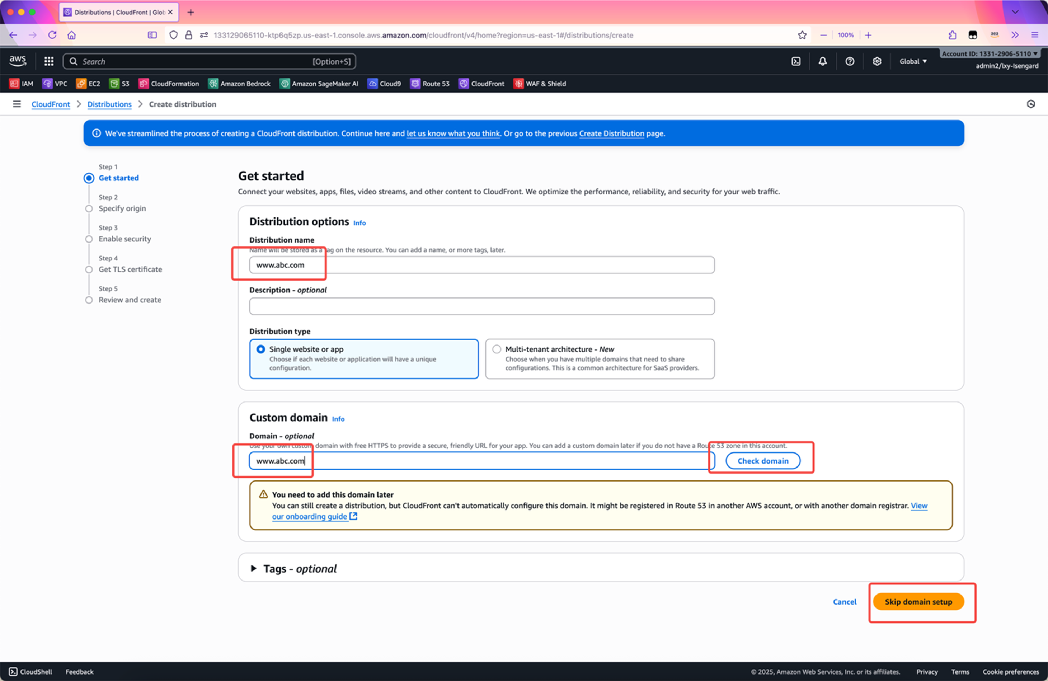Open the help question mark icon
The image size is (1048, 681).
[x=849, y=61]
